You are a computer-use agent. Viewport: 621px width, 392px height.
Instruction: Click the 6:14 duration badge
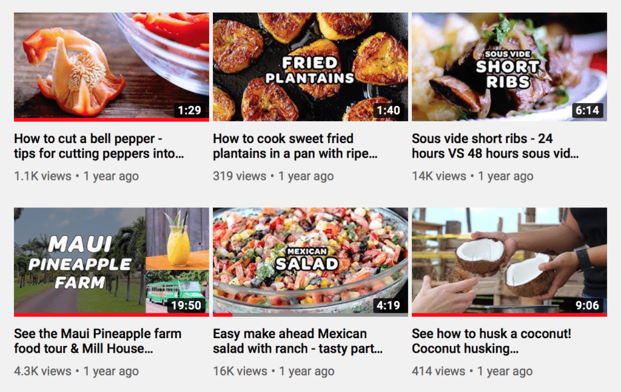[587, 110]
